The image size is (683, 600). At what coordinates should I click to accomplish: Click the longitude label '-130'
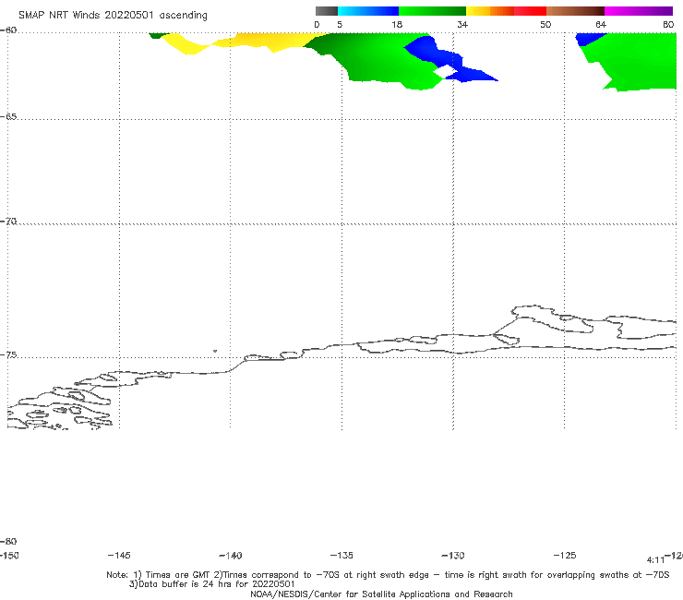coord(453,556)
